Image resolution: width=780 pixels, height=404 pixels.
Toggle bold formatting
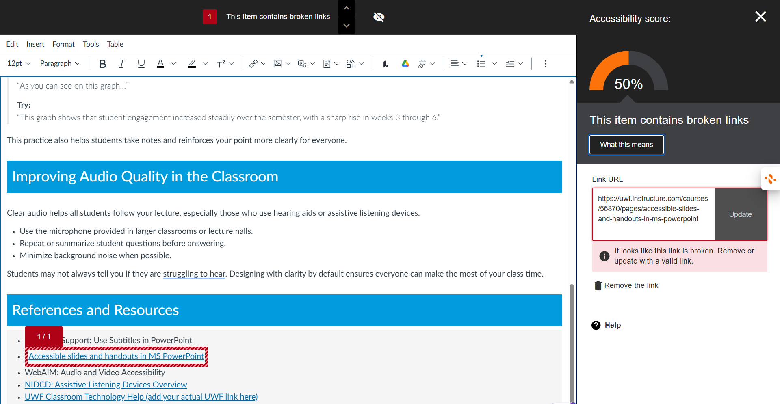pyautogui.click(x=102, y=64)
